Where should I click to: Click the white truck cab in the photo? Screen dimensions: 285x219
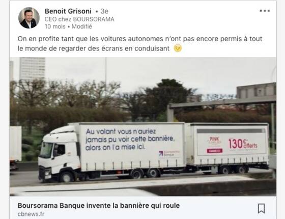click(59, 154)
